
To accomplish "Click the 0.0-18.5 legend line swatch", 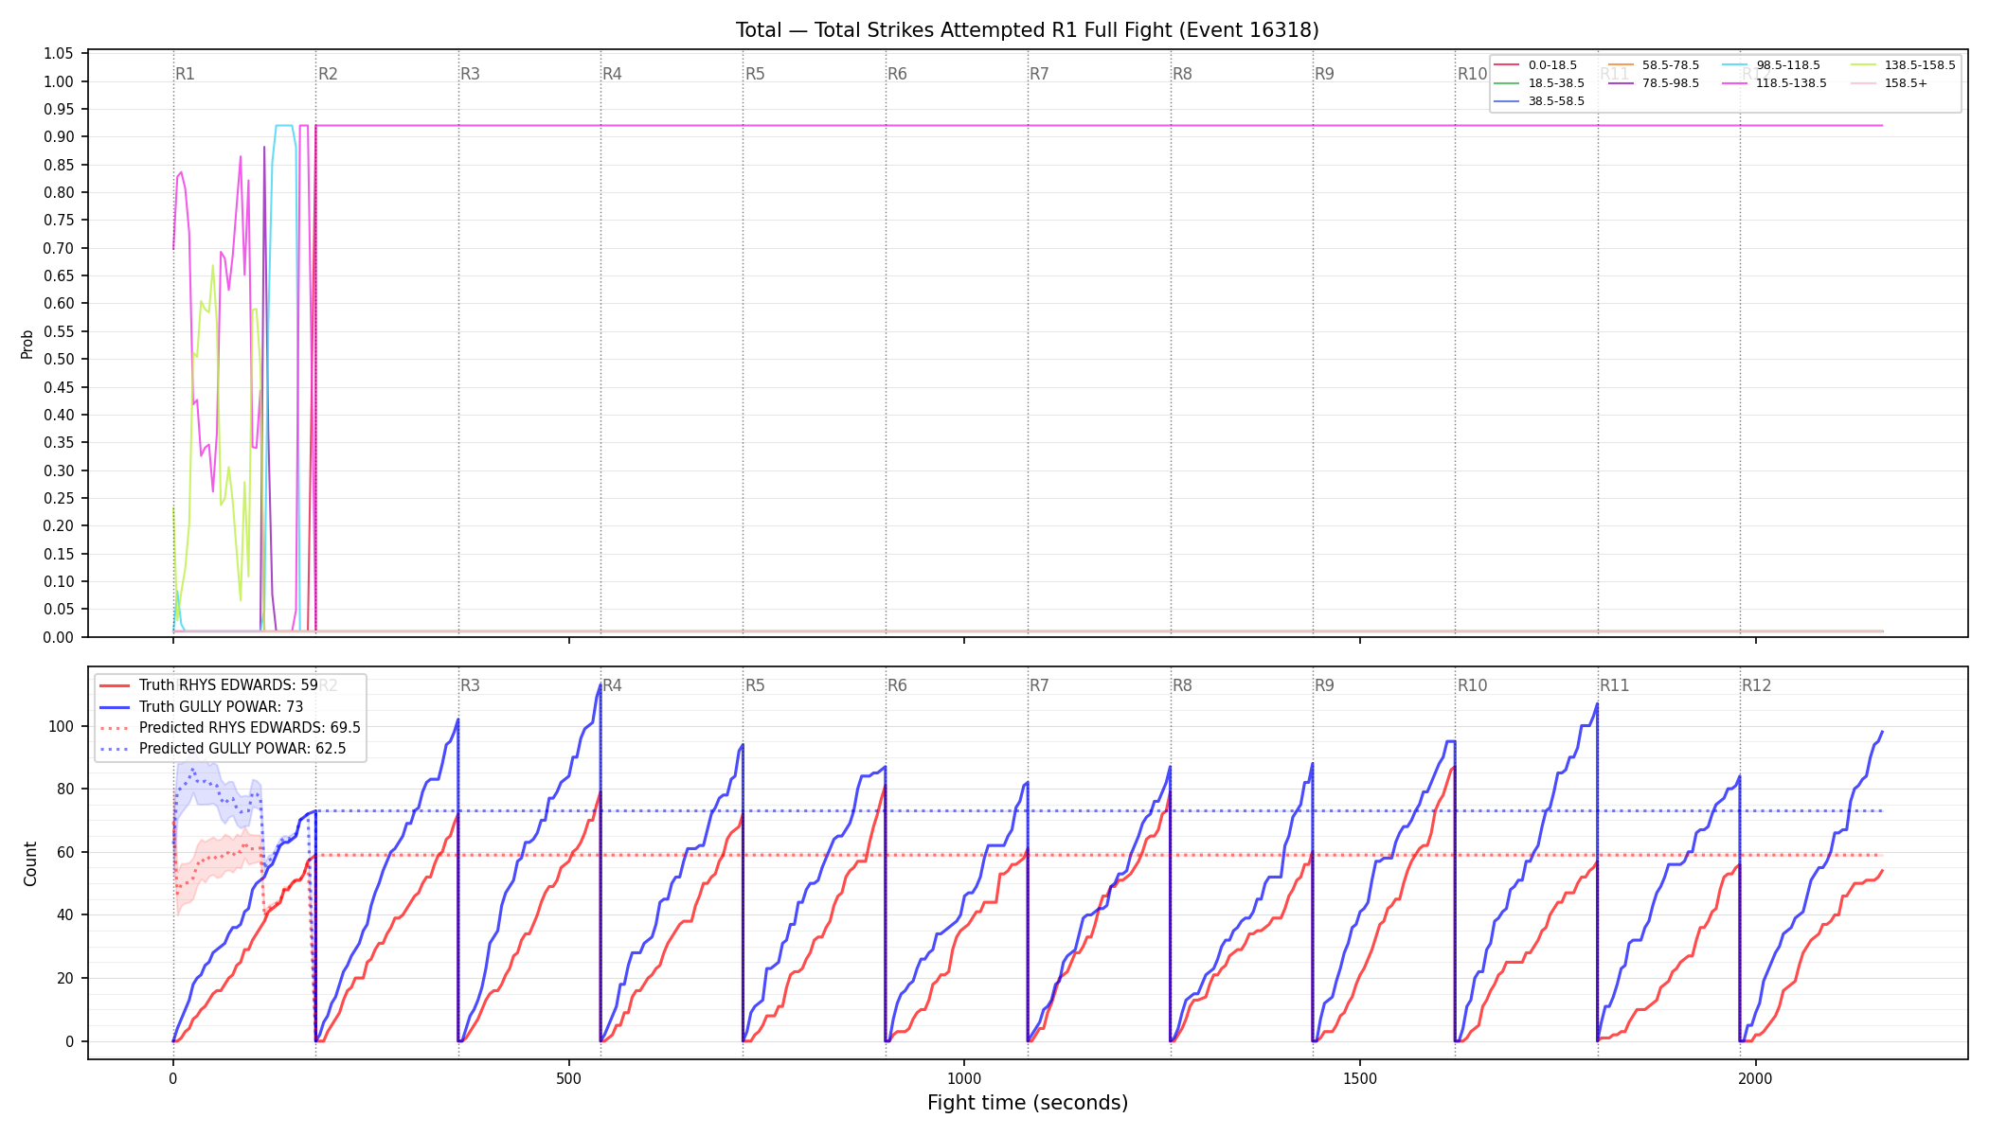I will 1506,65.
